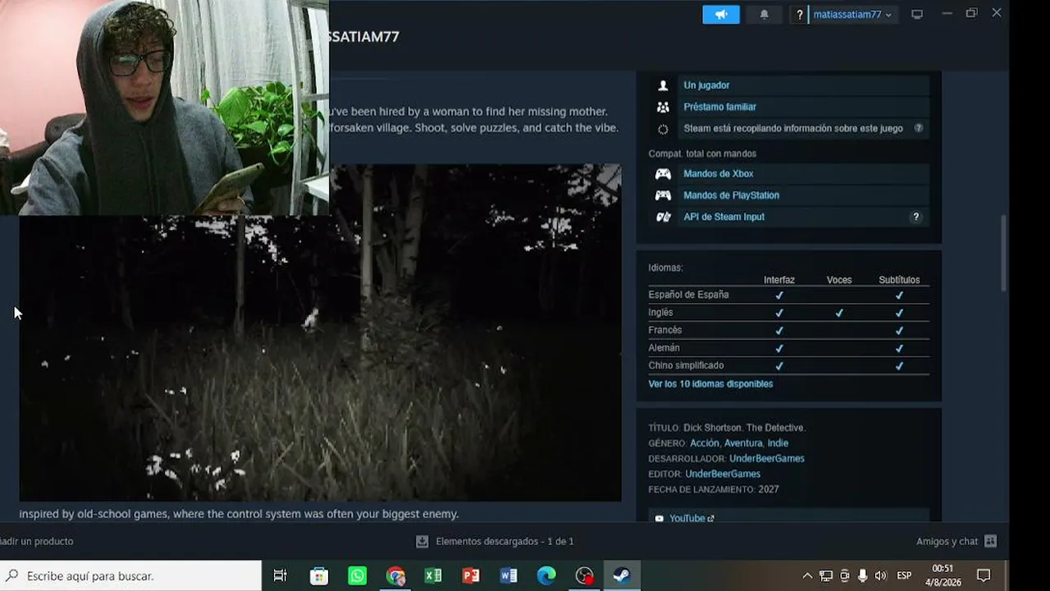1050x591 pixels.
Task: Switch to Big Picture mode via monitor icon
Action: [917, 14]
